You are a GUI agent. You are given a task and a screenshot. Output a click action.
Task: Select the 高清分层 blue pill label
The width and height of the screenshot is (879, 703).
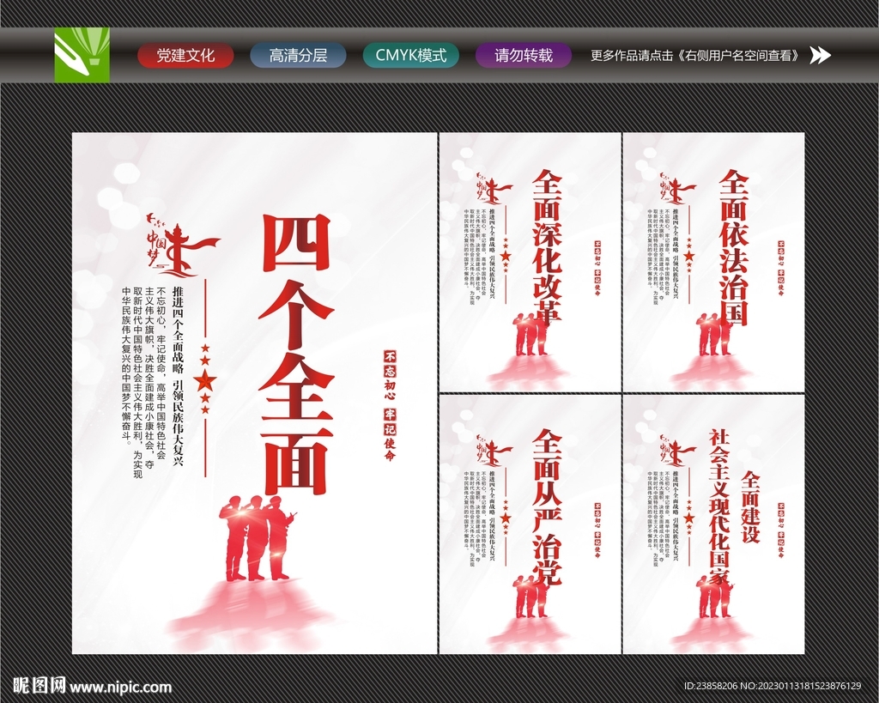pos(298,56)
